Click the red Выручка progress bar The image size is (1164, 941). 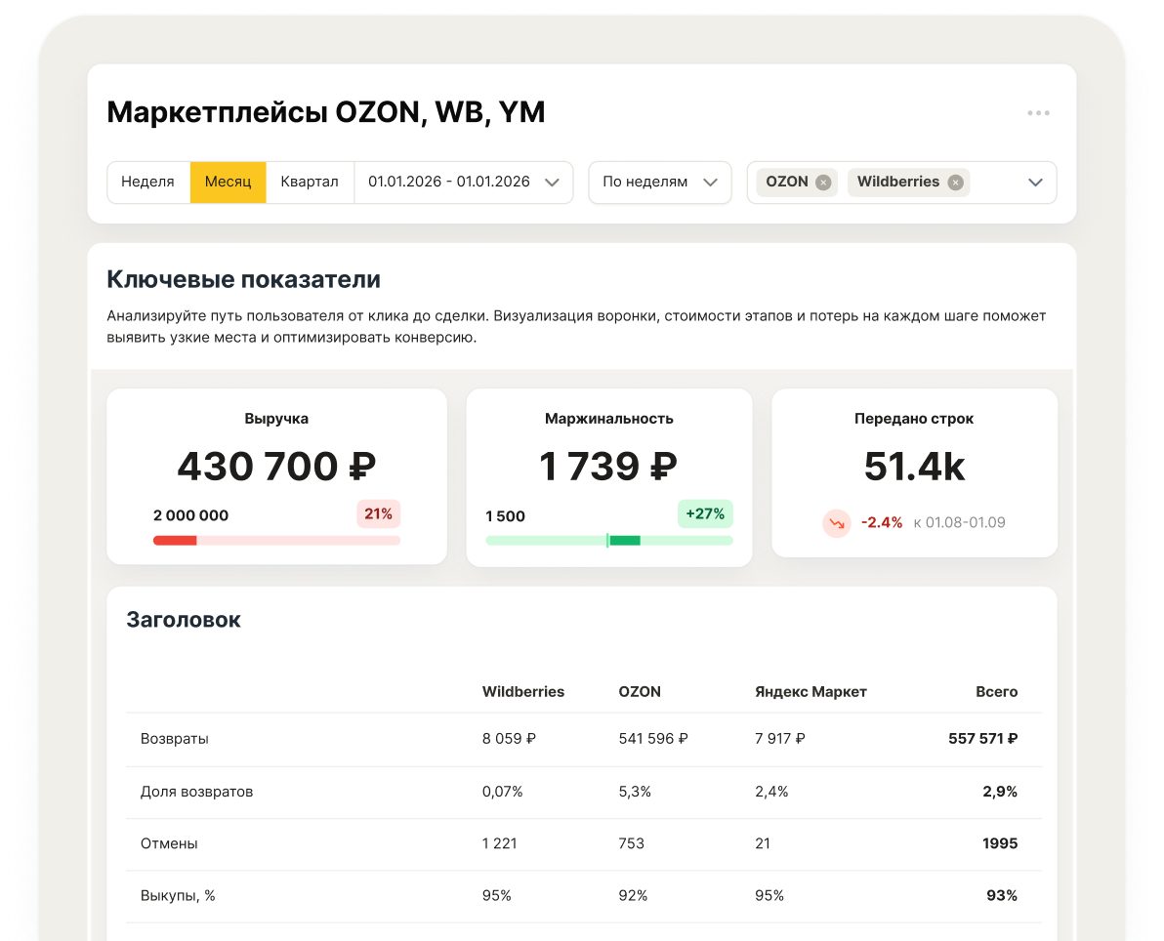click(176, 539)
